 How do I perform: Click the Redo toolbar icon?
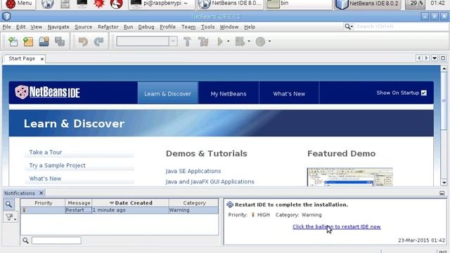tap(98, 41)
